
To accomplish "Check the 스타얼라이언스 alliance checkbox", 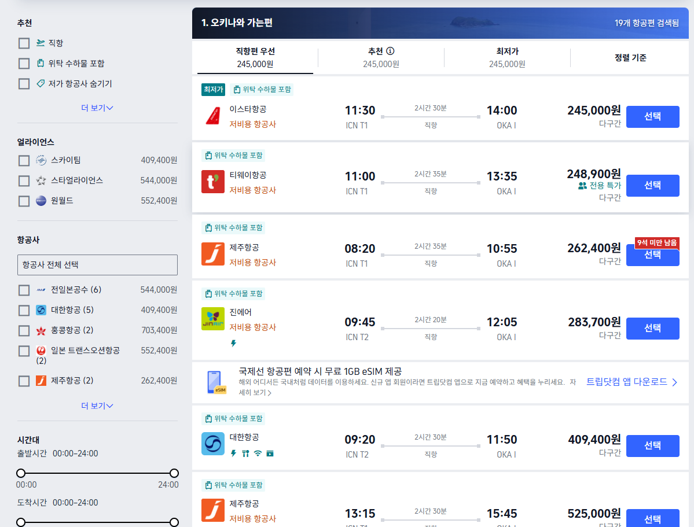I will pyautogui.click(x=24, y=180).
